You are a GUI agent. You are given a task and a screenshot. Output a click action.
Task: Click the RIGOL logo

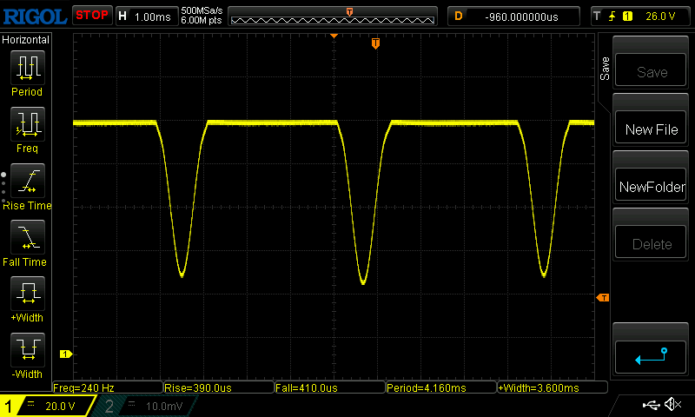[x=35, y=17]
